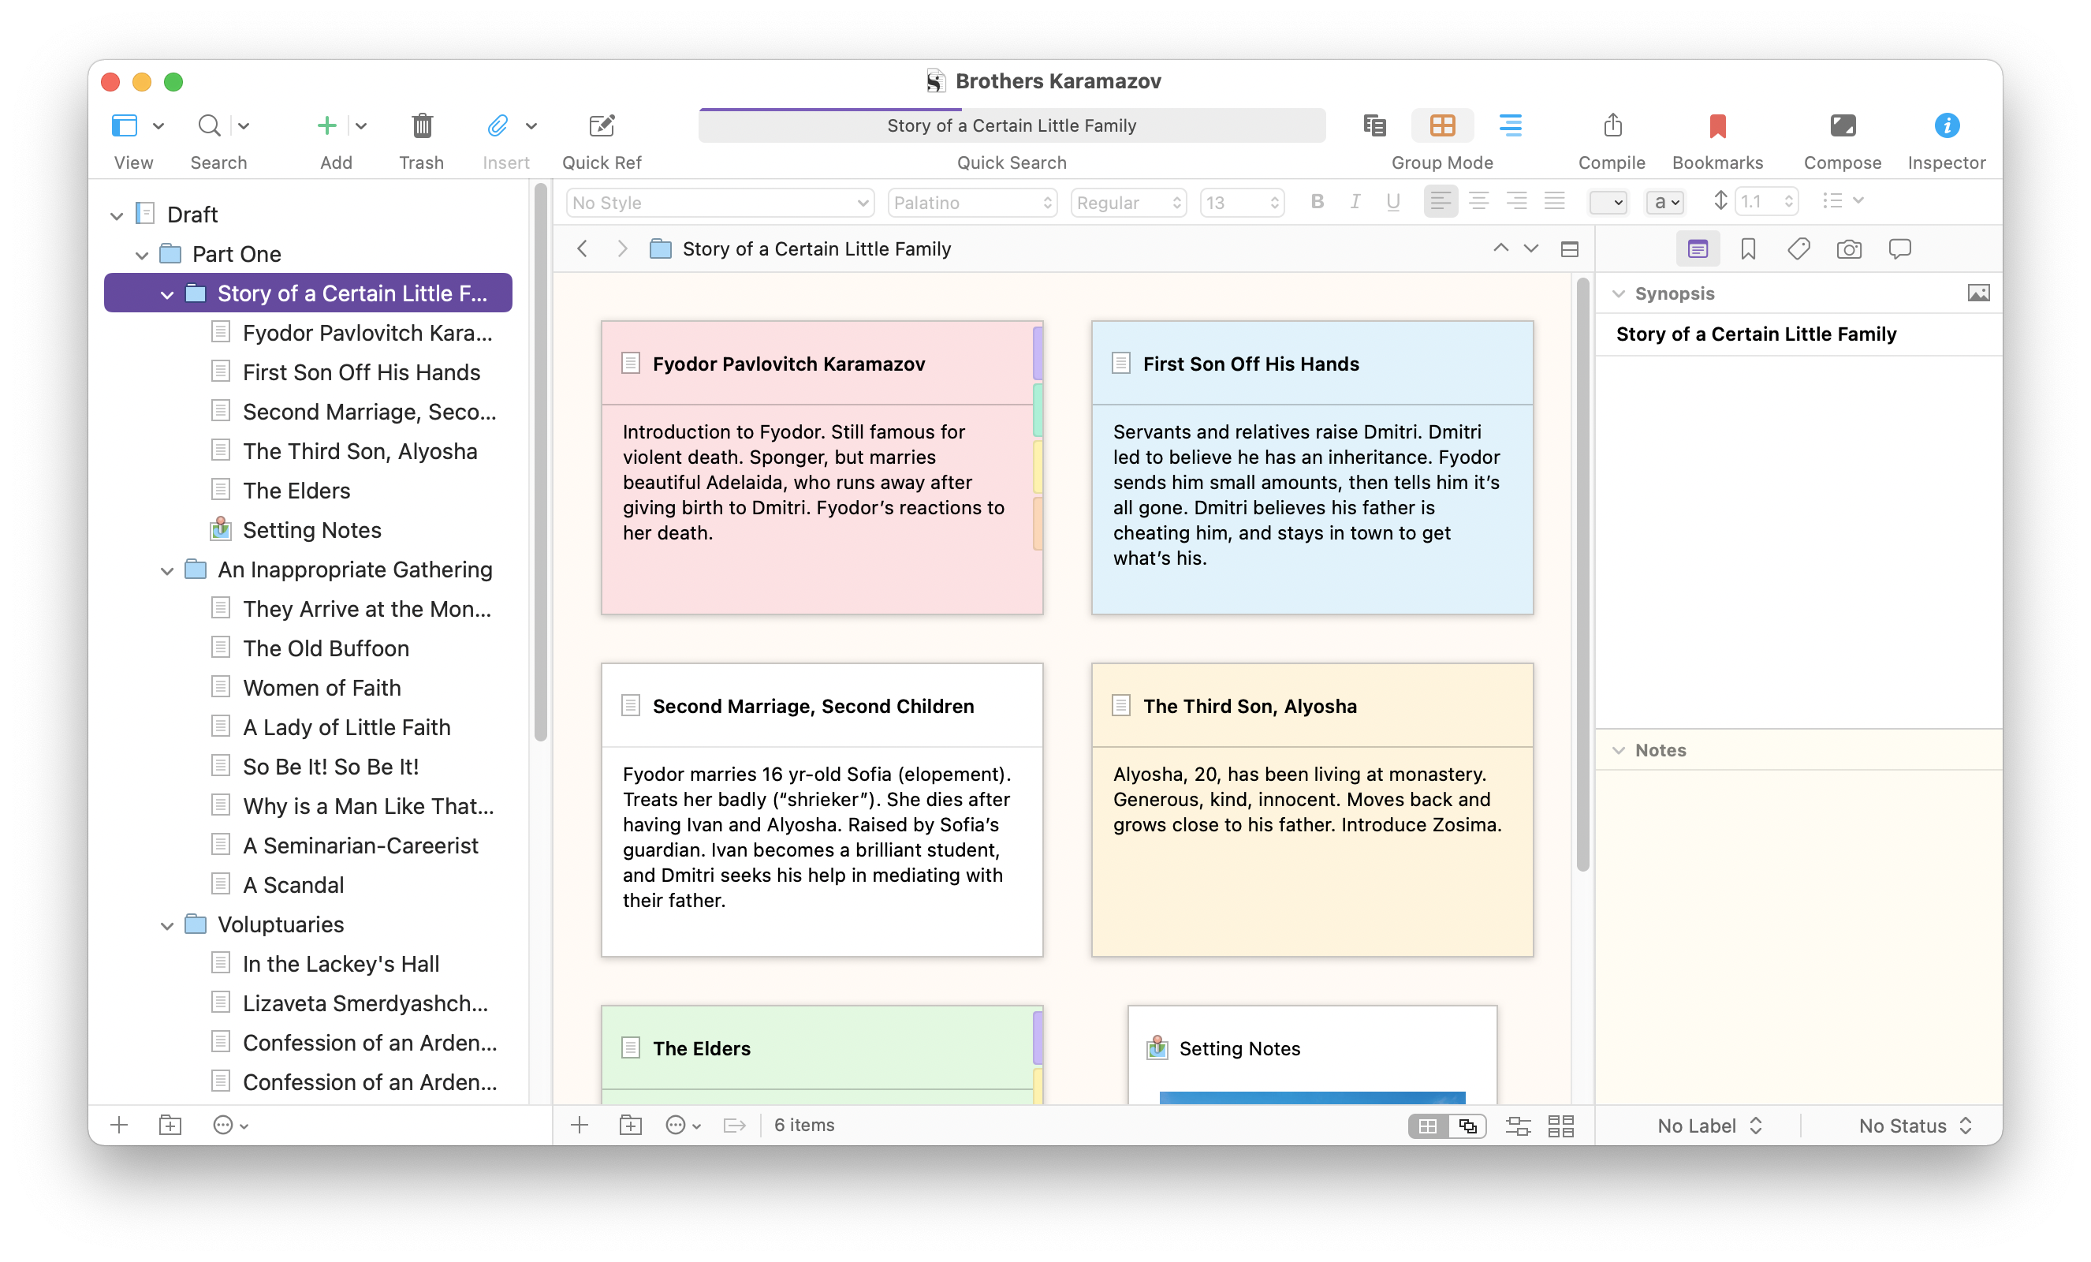Open the Palatino font dropdown
The width and height of the screenshot is (2091, 1262).
971,202
